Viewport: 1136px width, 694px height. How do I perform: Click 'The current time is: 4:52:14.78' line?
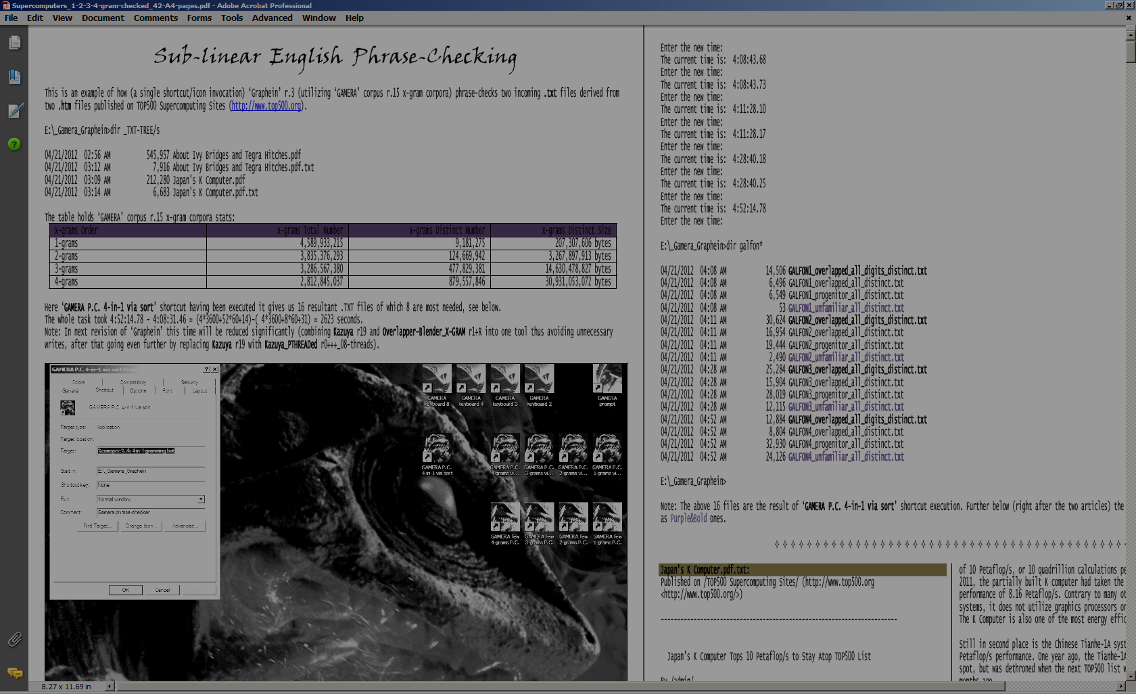point(713,209)
